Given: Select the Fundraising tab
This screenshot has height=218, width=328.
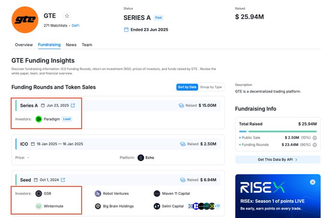Looking at the screenshot, I should click(49, 45).
